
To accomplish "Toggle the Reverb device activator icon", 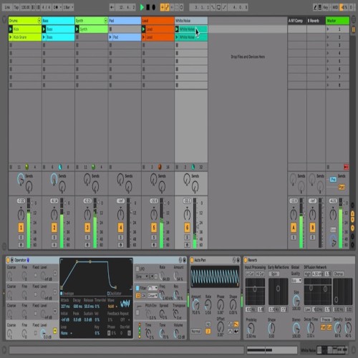I will coord(246,260).
